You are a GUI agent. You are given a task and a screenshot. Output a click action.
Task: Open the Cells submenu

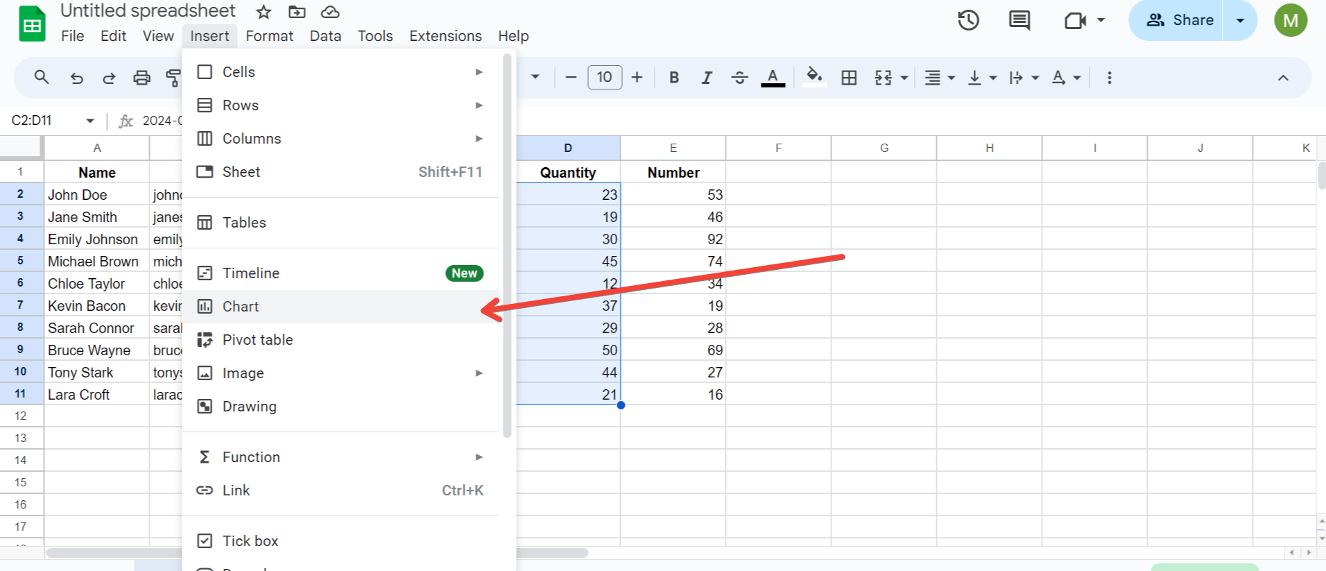[x=341, y=72]
